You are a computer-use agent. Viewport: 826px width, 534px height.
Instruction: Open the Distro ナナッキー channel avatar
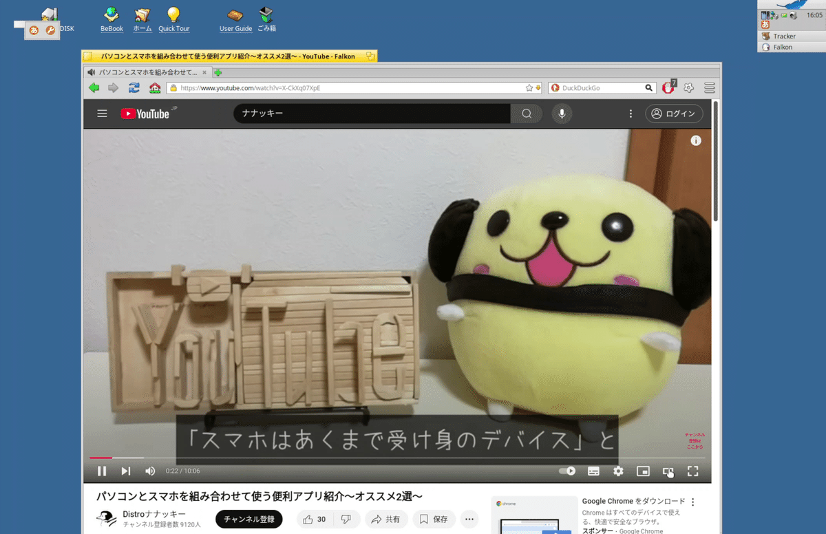click(106, 519)
